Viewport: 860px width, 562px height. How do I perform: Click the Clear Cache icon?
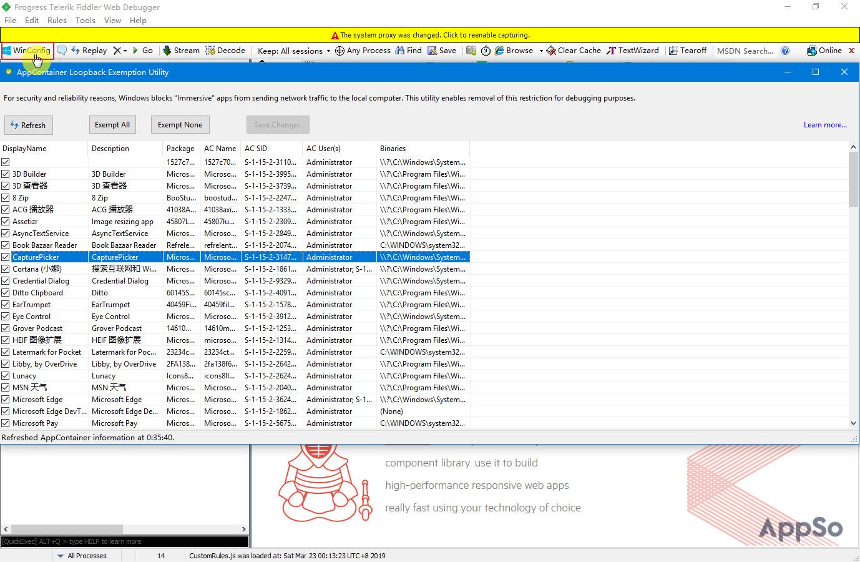pos(551,51)
